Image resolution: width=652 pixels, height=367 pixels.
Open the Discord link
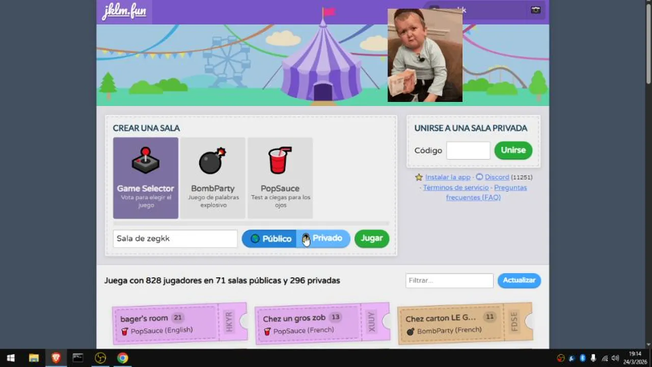497,177
